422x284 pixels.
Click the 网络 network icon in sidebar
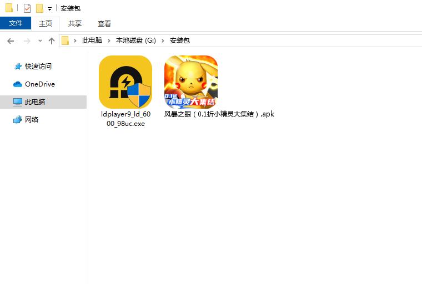pyautogui.click(x=18, y=120)
